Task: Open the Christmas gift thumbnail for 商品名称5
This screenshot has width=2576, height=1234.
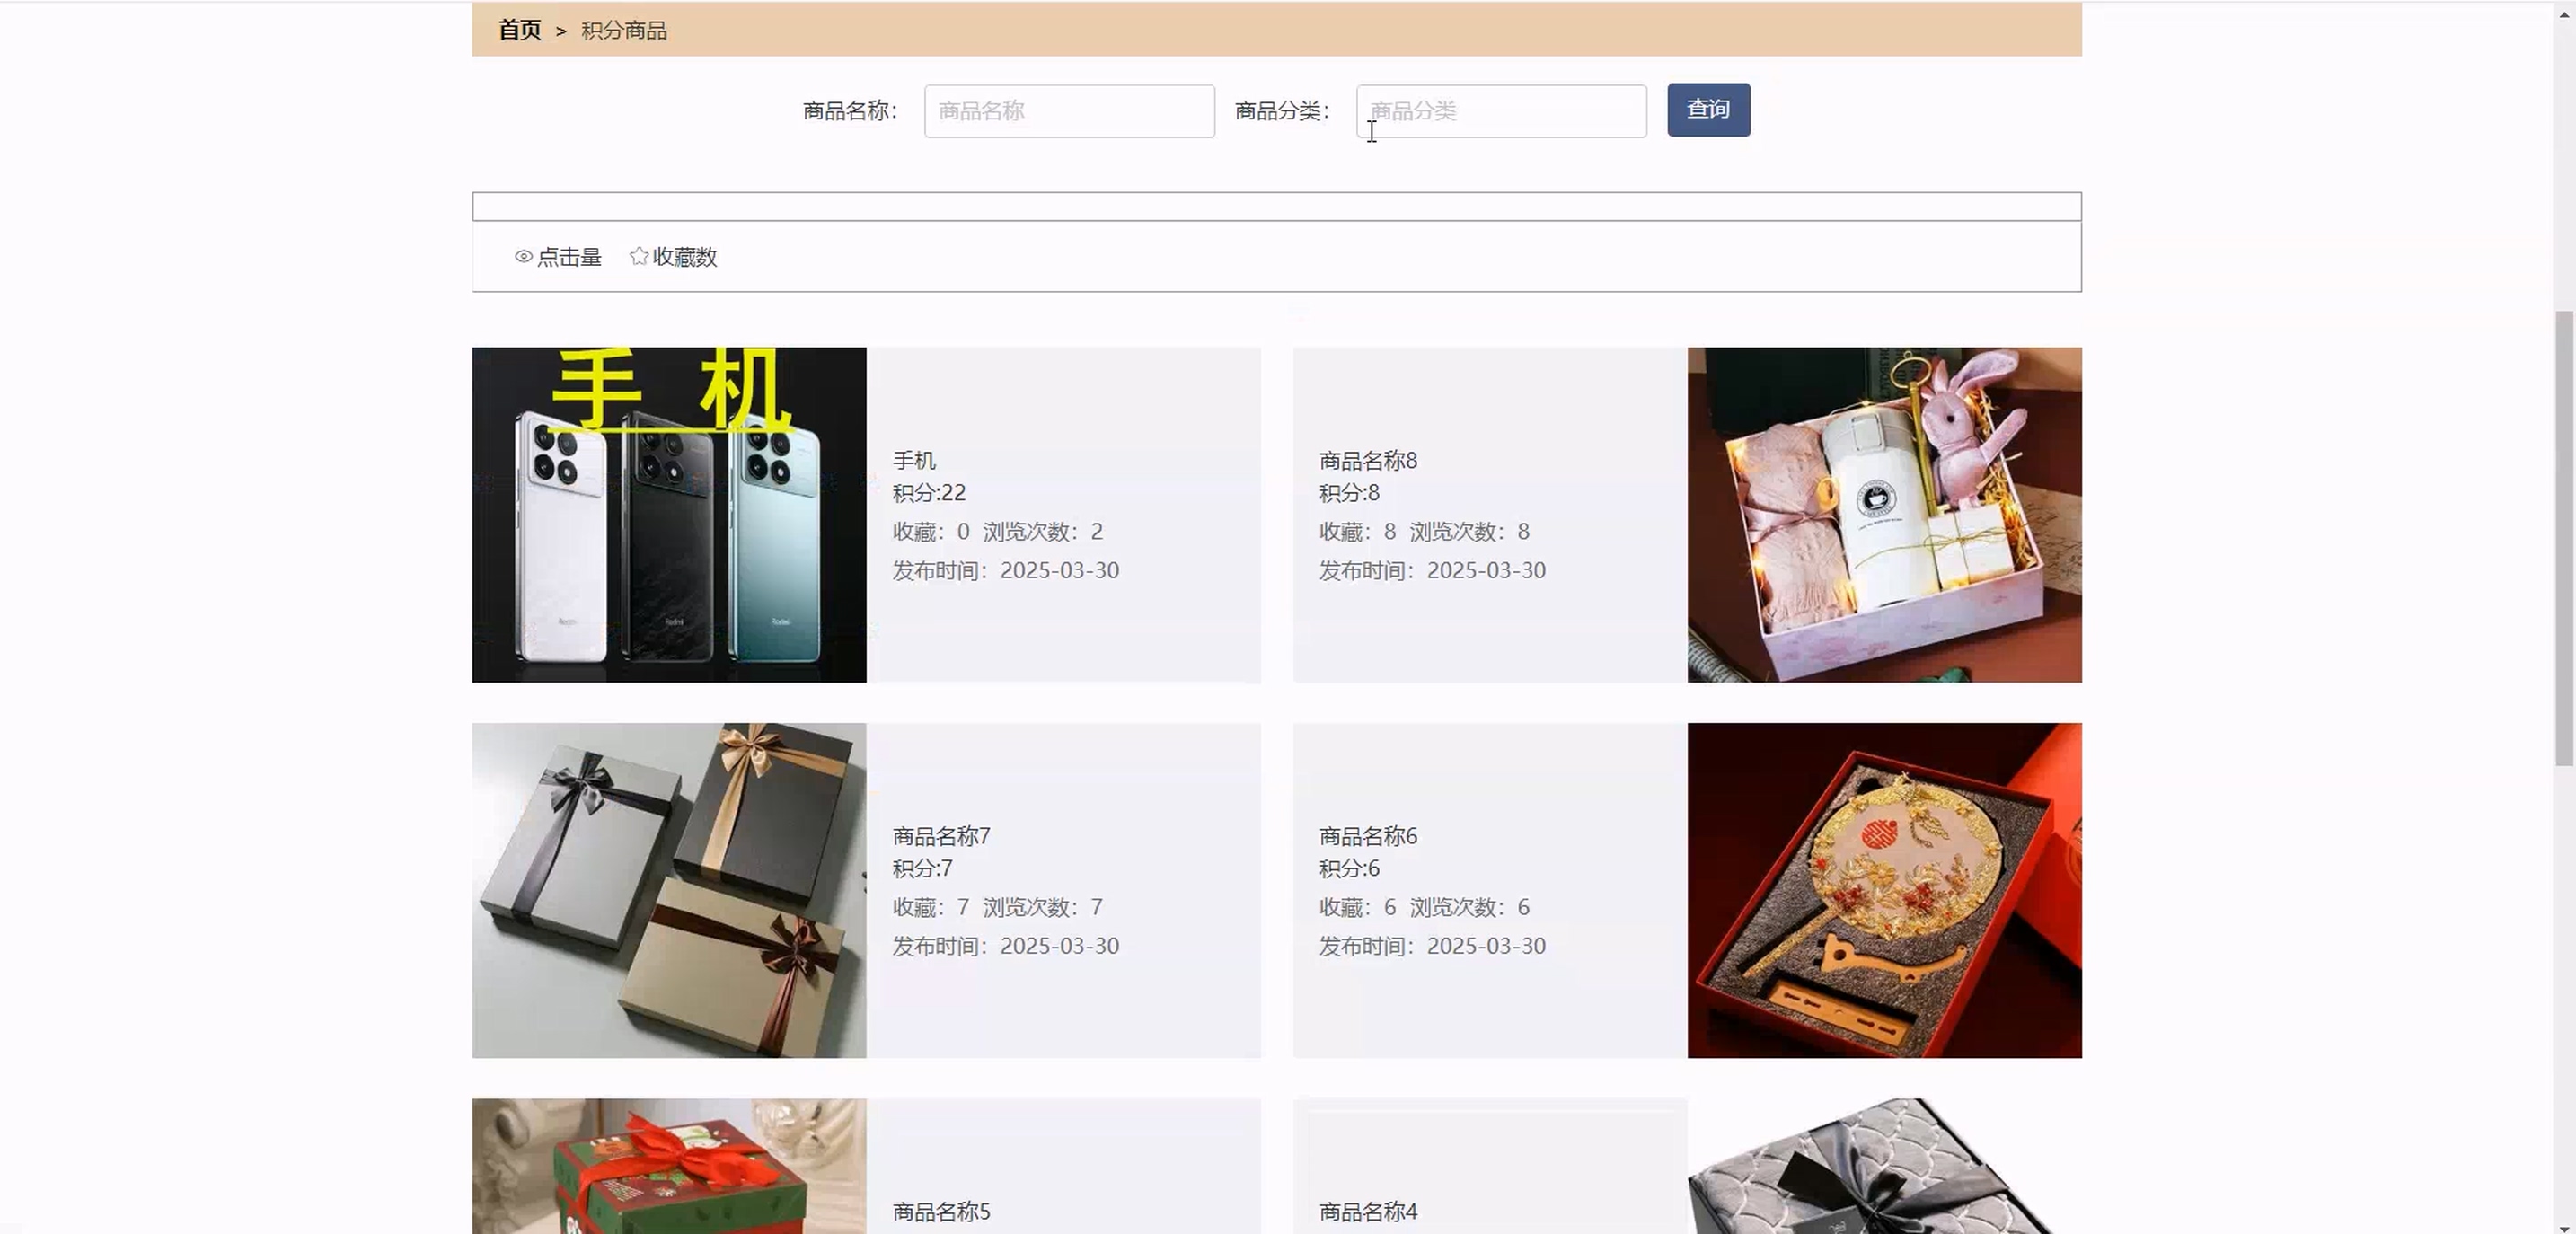Action: 669,1166
